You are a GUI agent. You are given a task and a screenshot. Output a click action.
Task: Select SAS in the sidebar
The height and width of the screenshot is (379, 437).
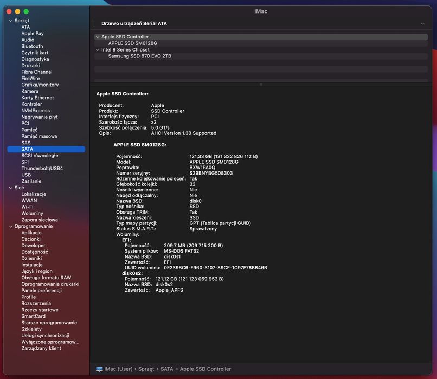tap(26, 143)
